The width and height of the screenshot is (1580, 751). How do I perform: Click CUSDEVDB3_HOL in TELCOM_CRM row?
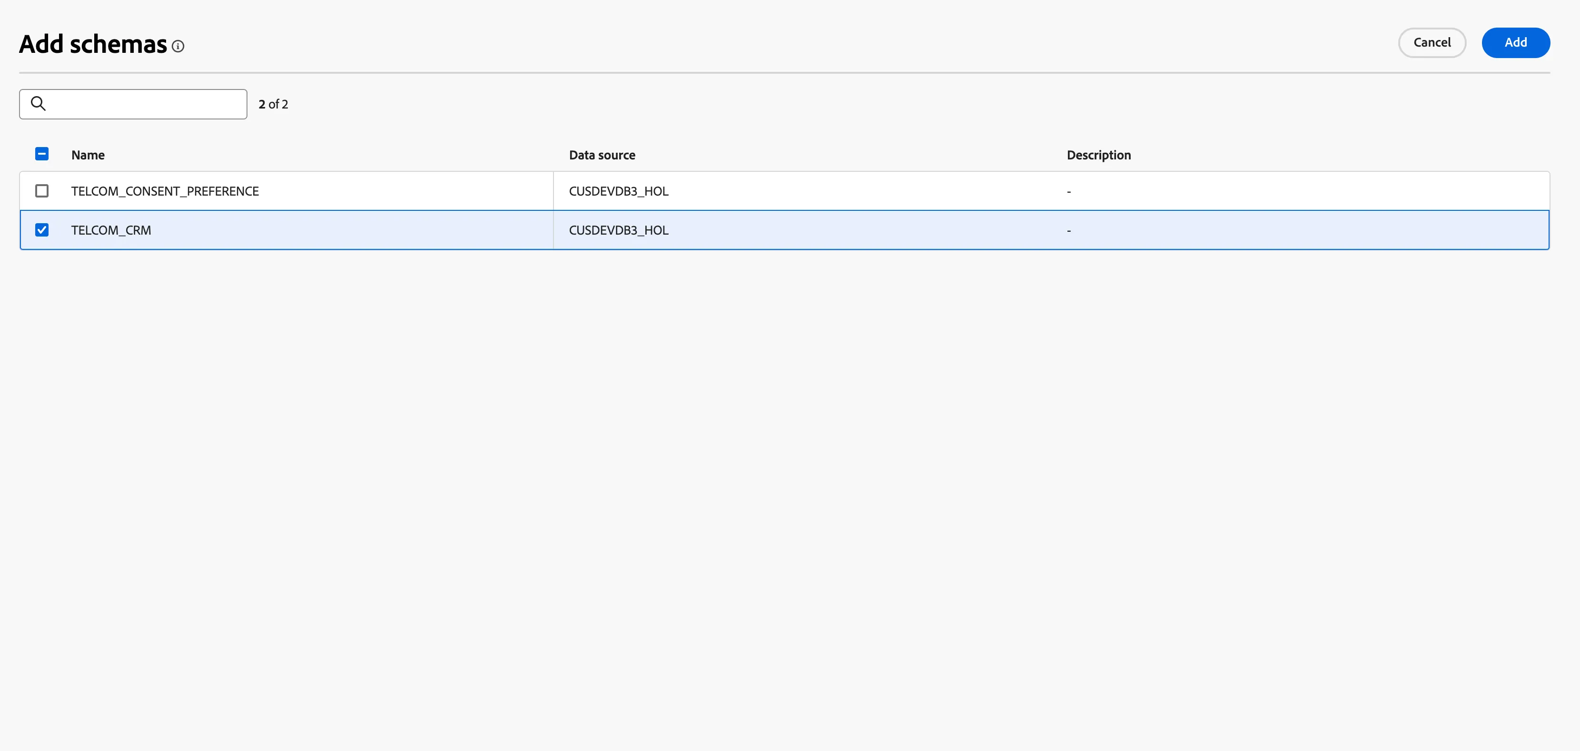pos(618,230)
